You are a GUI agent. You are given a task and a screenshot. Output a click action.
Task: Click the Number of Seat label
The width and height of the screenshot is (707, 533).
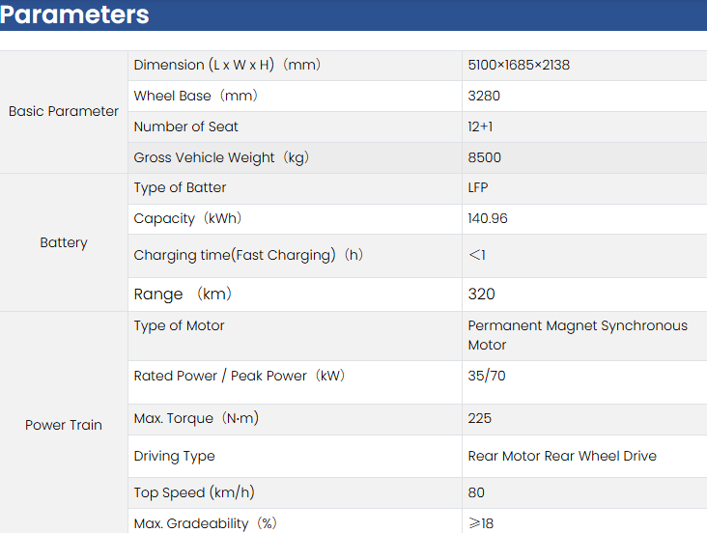(186, 127)
